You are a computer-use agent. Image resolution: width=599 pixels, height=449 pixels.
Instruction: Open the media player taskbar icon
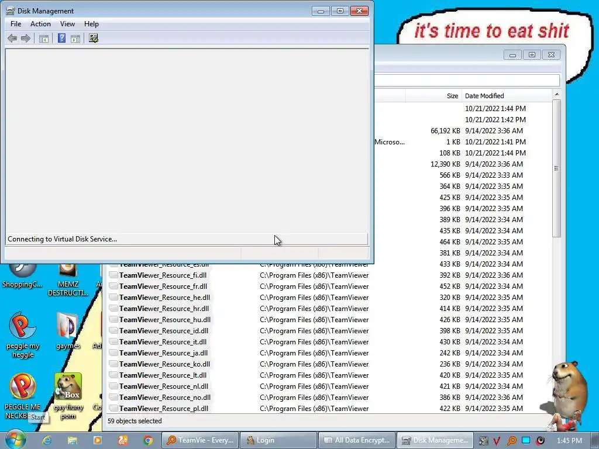point(98,440)
